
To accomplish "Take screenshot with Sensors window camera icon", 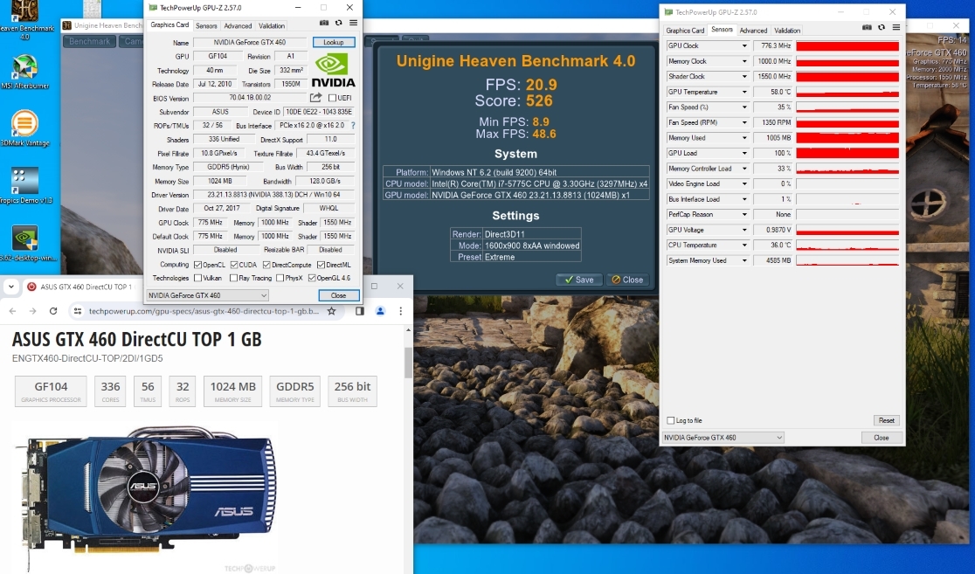I will point(867,28).
